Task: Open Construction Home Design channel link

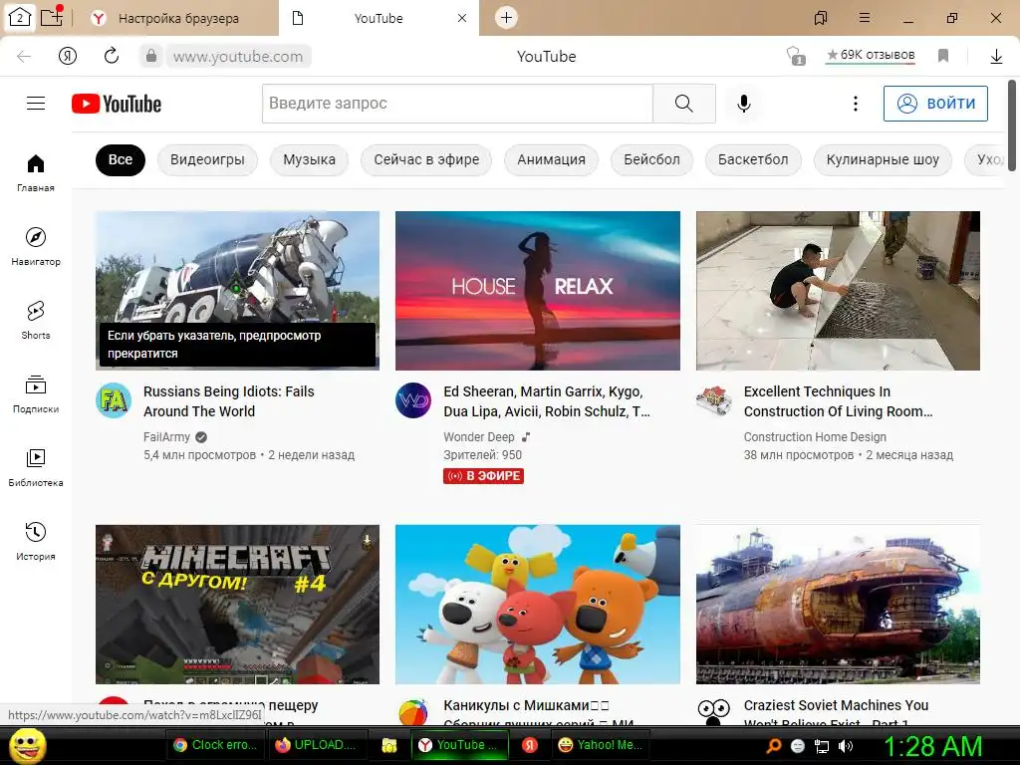Action: point(815,437)
